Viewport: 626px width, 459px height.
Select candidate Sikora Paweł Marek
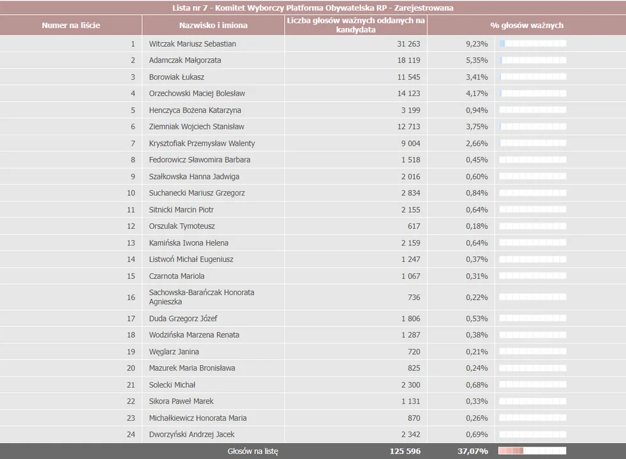[181, 401]
